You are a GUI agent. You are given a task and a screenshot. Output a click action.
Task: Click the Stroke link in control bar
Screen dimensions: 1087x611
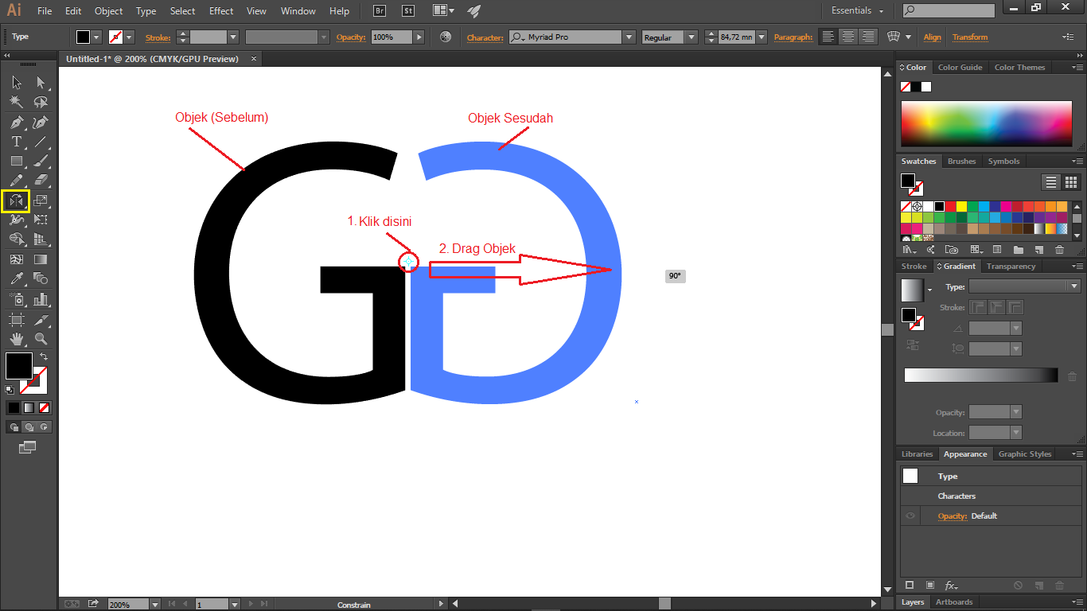pos(158,37)
